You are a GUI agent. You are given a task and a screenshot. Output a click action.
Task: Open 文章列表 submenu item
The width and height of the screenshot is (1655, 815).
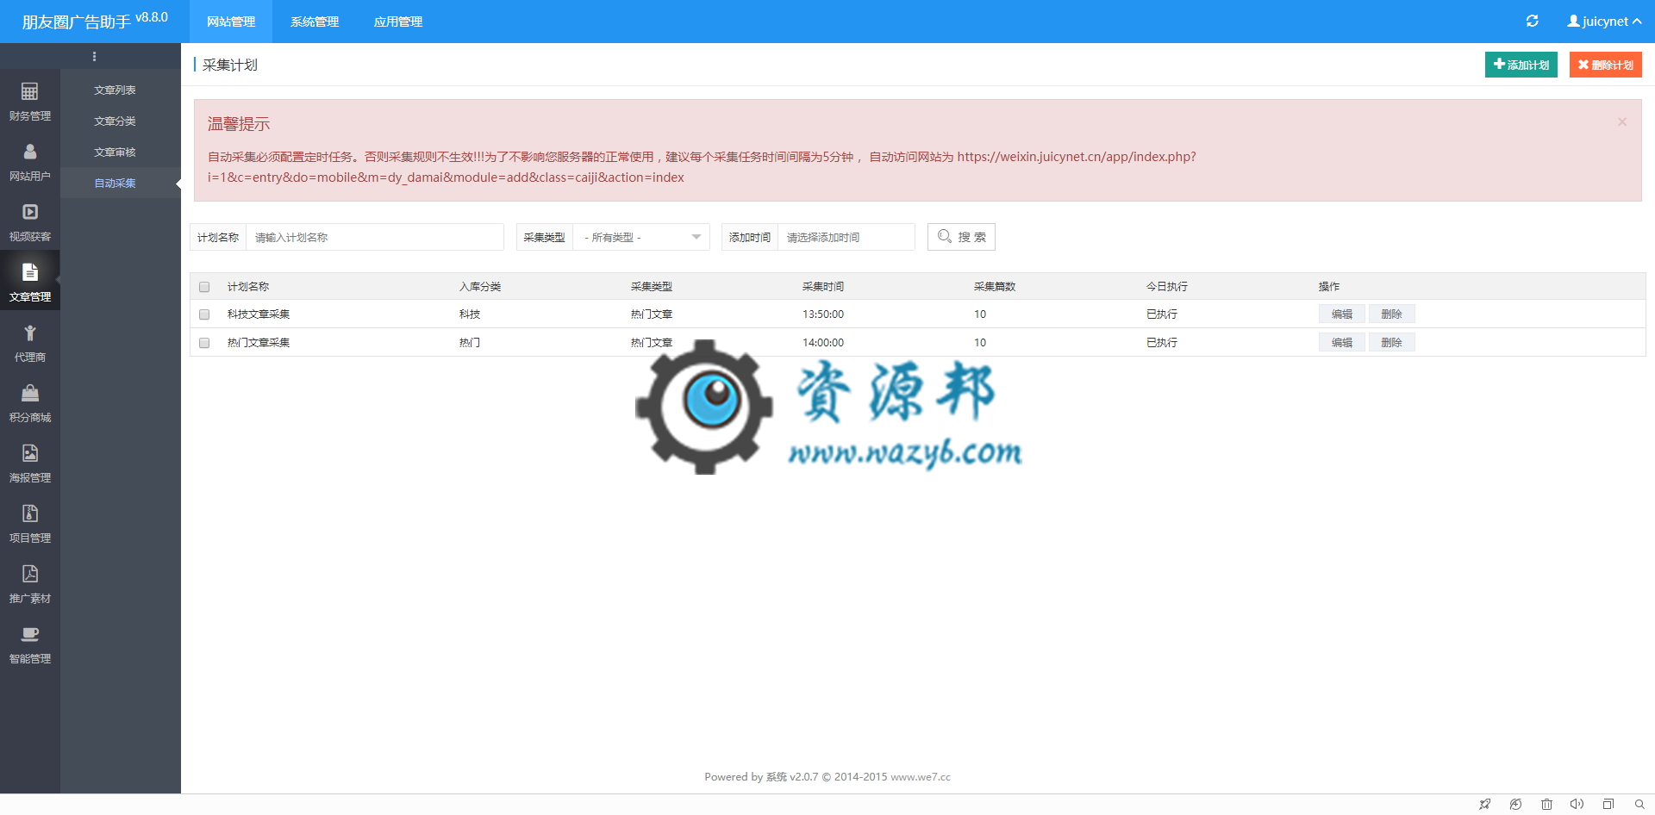(x=115, y=90)
